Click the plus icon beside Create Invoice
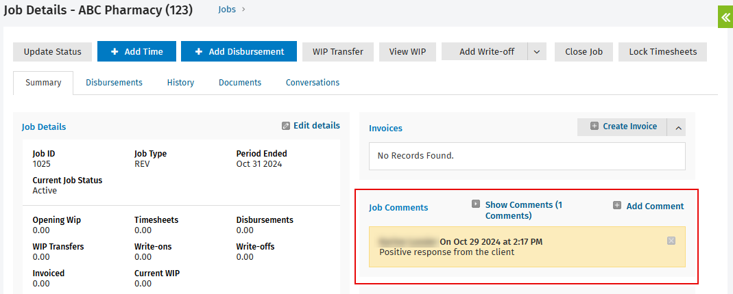Screen dimensions: 733x294 594,126
